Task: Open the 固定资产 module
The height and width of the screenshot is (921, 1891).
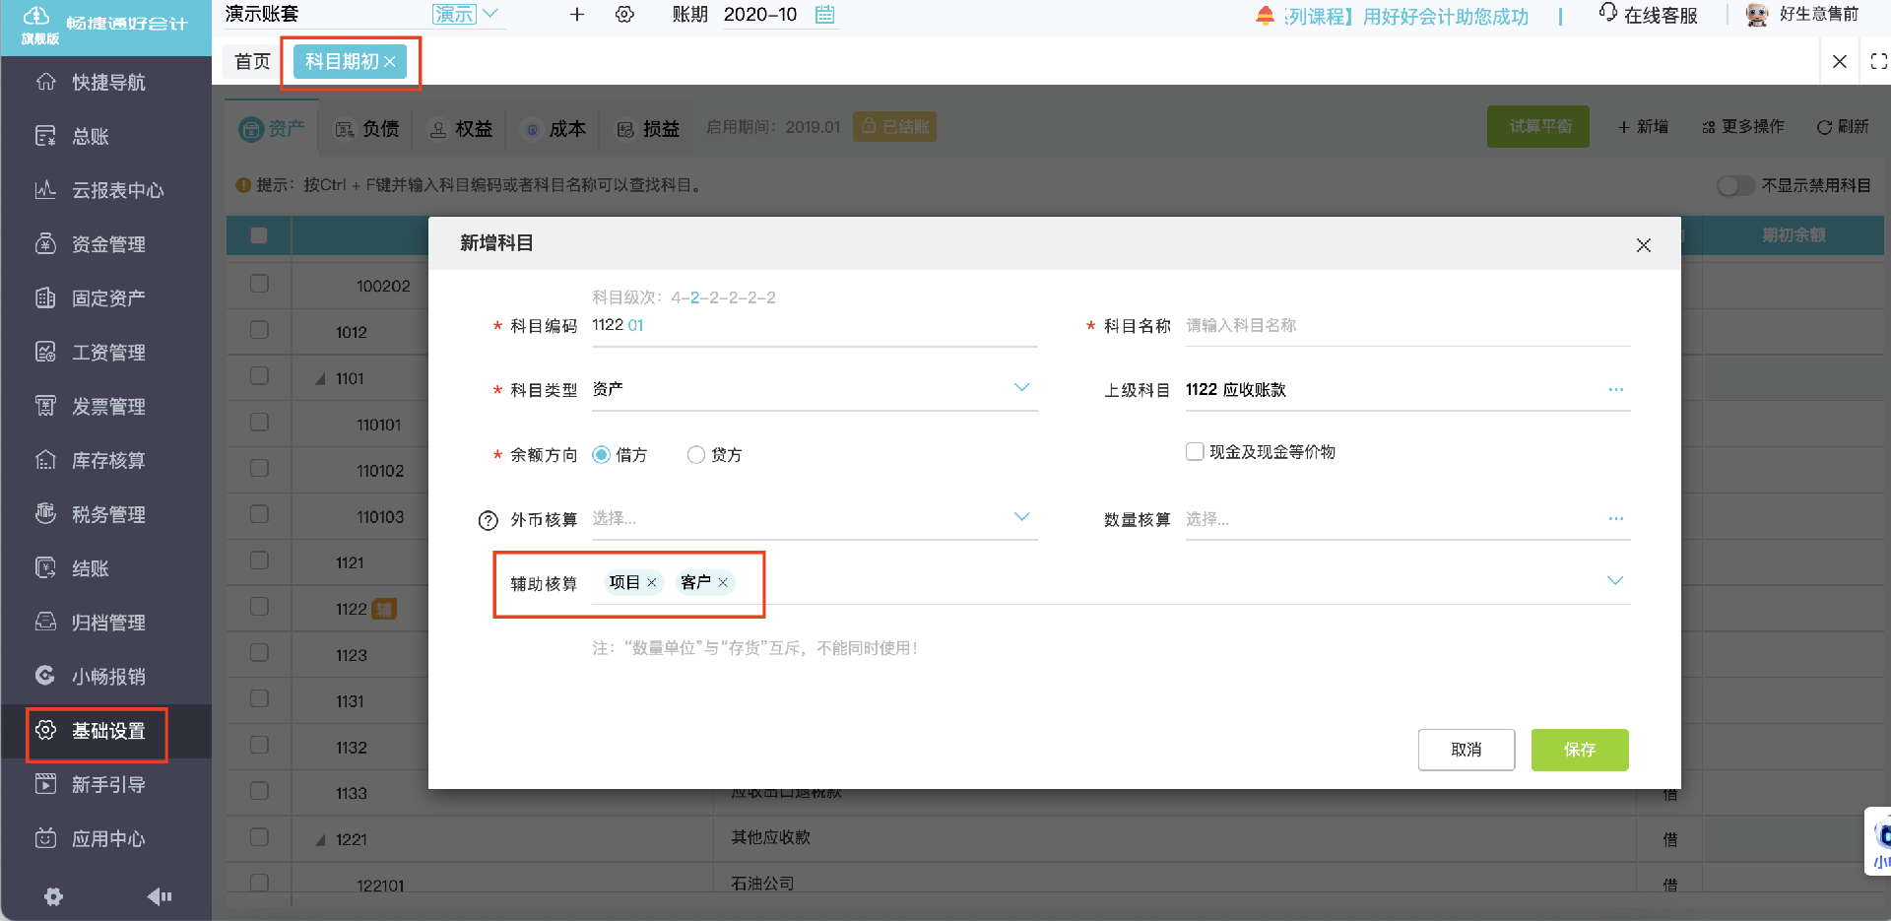Action: pos(108,297)
